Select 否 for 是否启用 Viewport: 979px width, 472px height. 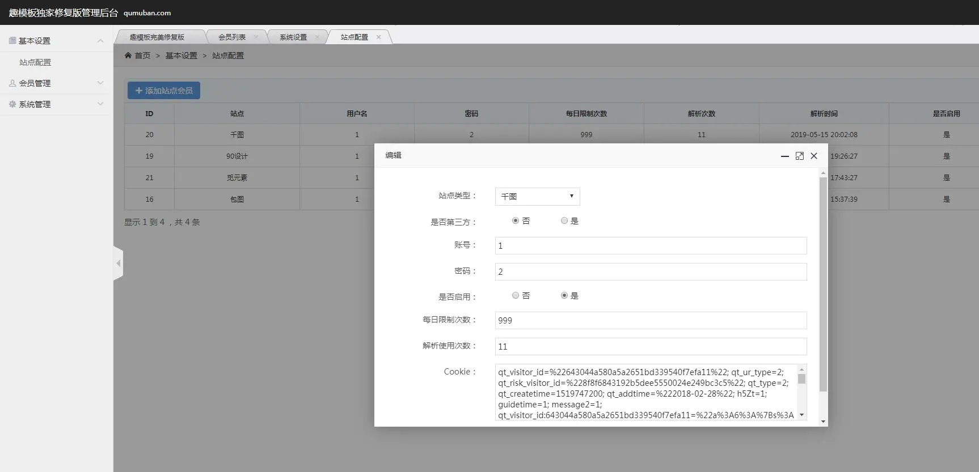click(516, 296)
